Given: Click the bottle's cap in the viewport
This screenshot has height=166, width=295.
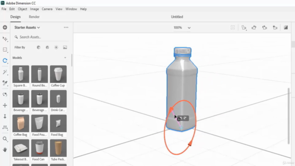Looking at the screenshot, I should click(x=183, y=51).
